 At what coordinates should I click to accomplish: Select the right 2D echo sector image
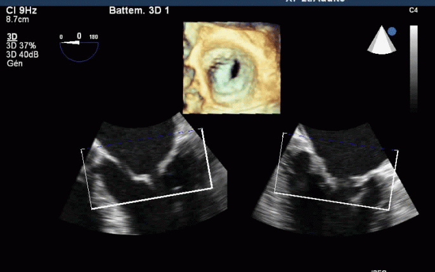(335, 179)
